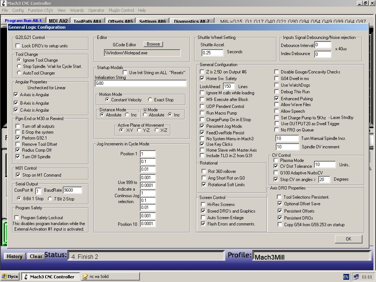Click the Spindle OV increment field
376x282 pixels.
click(287, 147)
